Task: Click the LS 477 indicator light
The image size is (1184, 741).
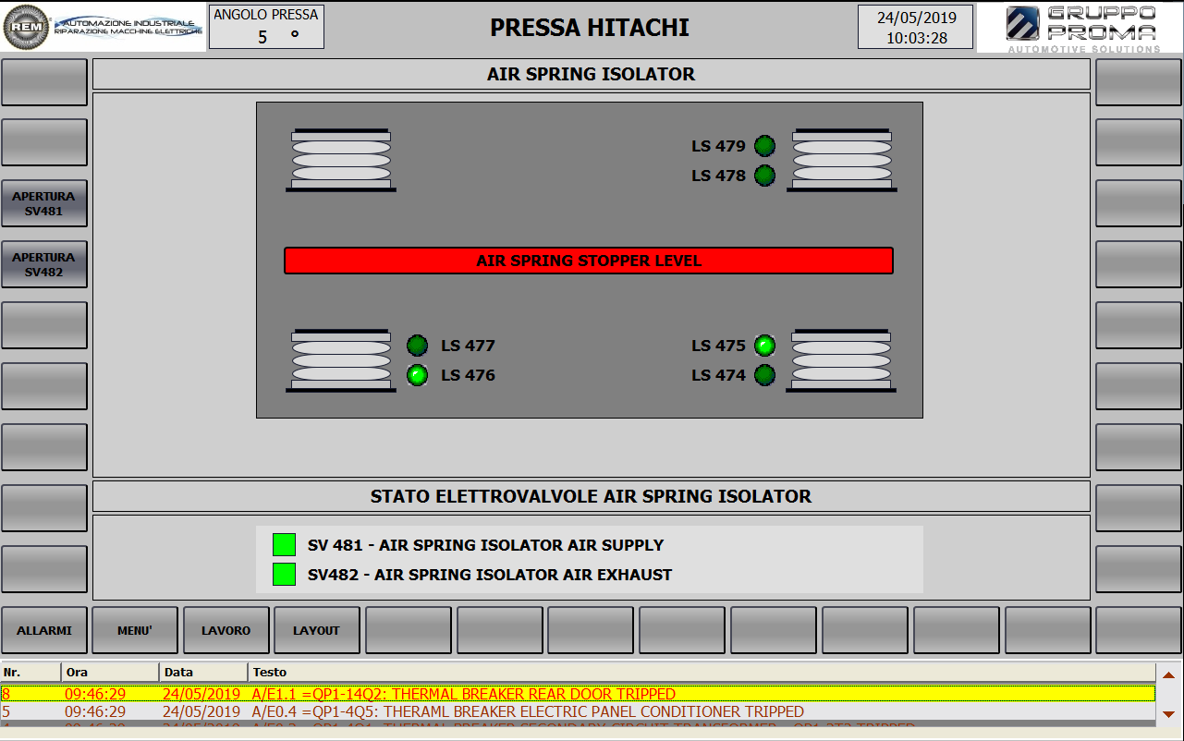Action: point(418,346)
